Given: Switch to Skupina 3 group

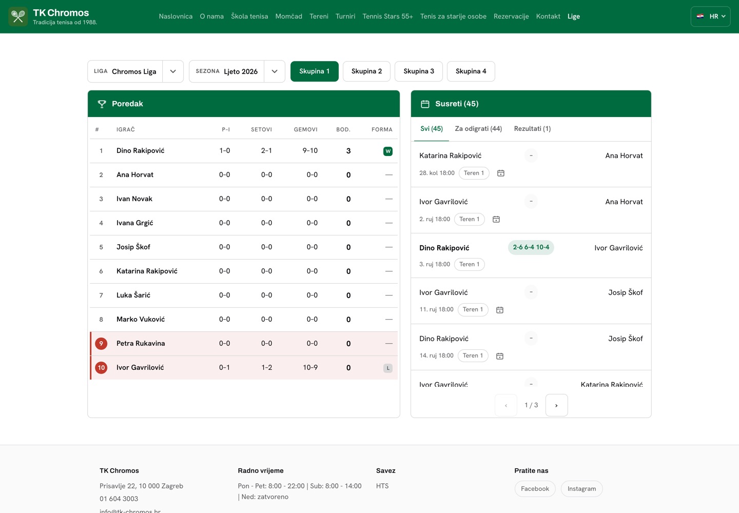Looking at the screenshot, I should [x=419, y=71].
